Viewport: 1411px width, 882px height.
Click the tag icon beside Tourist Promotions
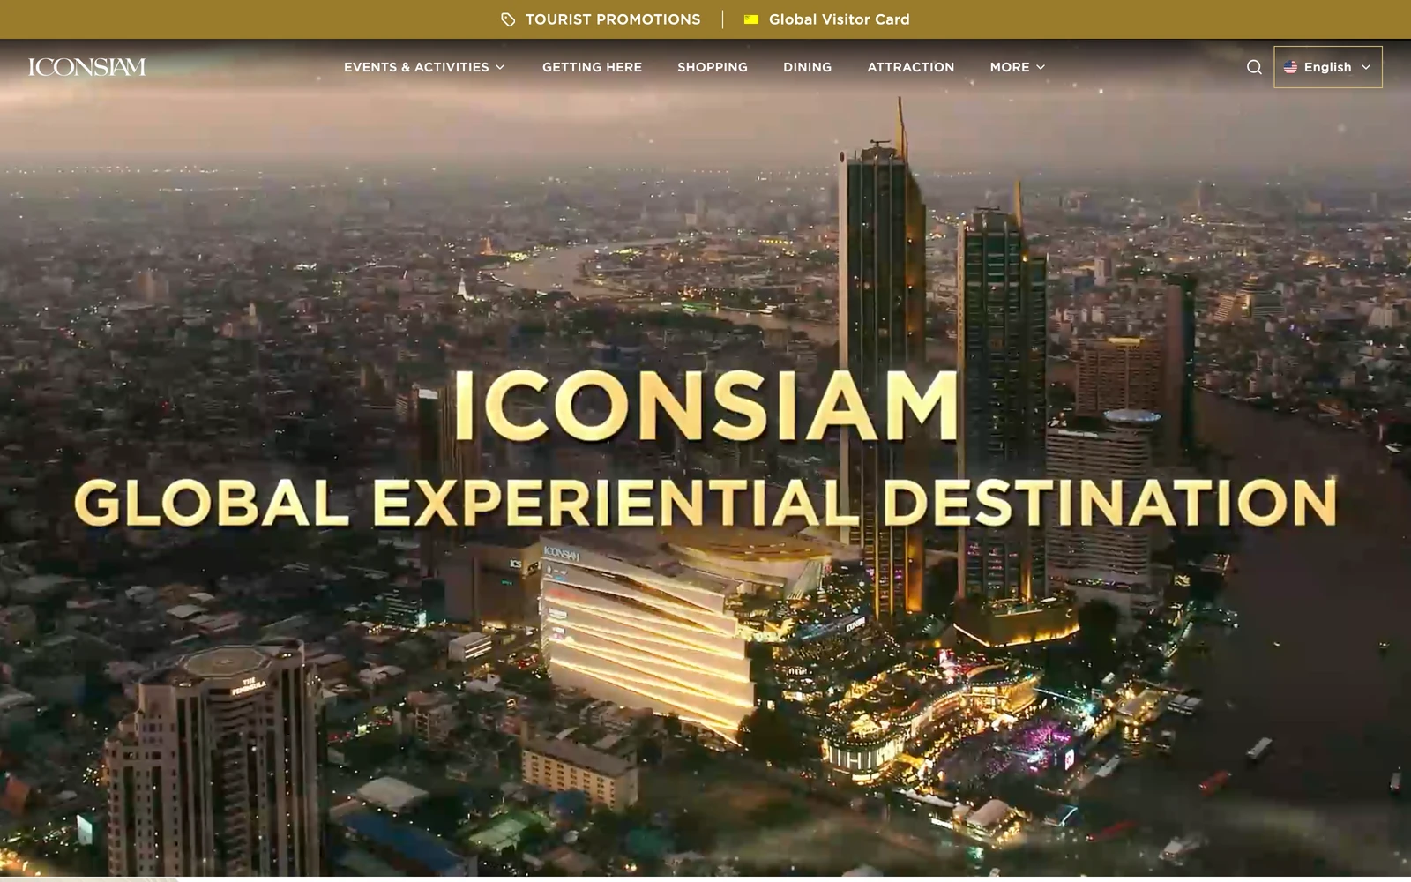click(x=508, y=19)
